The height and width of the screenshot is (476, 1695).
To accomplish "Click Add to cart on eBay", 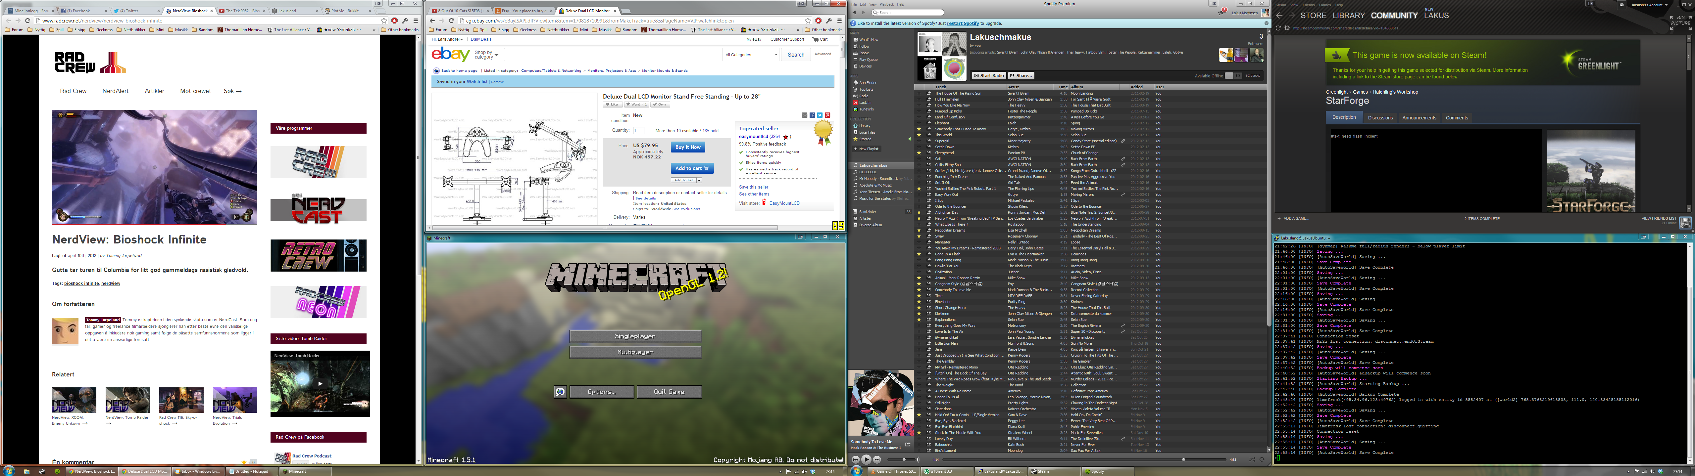I will [692, 168].
